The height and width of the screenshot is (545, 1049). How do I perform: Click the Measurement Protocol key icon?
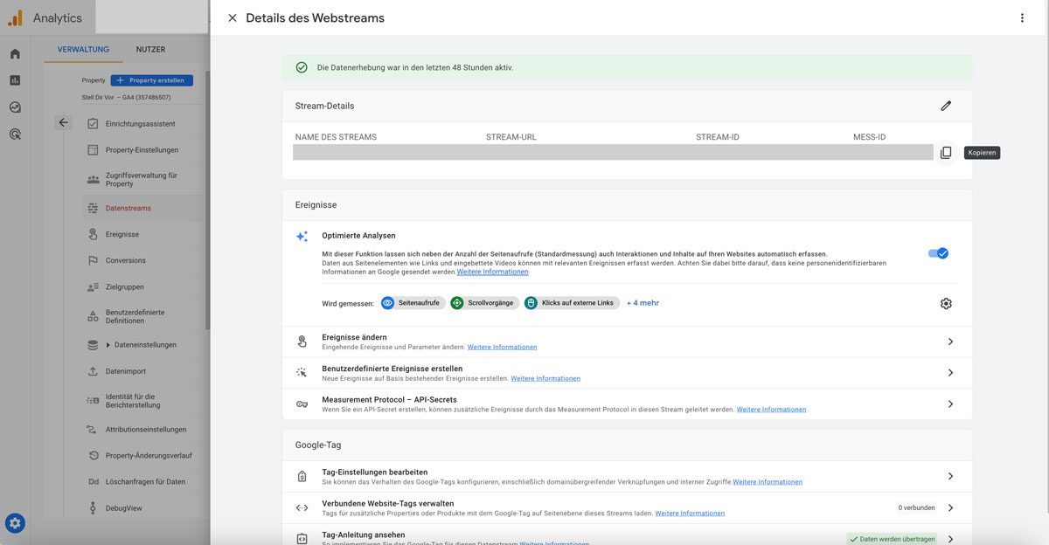(x=302, y=404)
